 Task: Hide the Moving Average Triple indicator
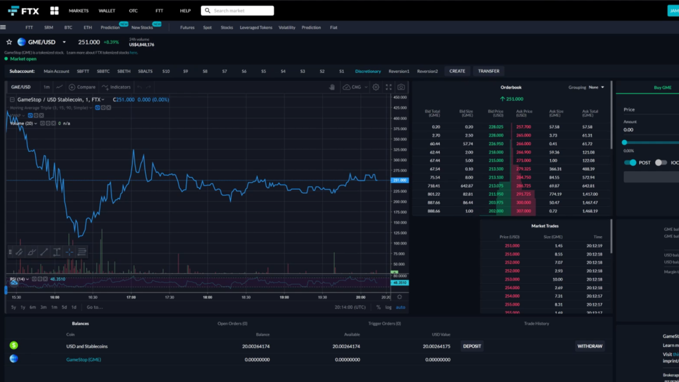tap(97, 108)
